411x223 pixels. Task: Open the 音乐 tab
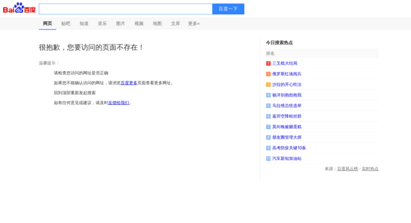102,24
